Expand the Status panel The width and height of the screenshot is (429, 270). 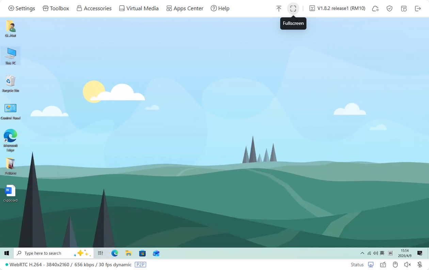pyautogui.click(x=357, y=265)
